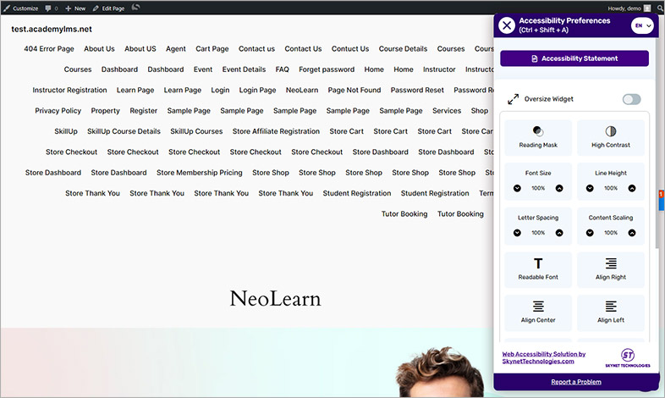Decrease Letter Spacing with down arrow
Viewport: 665px width, 398px height.
(517, 233)
